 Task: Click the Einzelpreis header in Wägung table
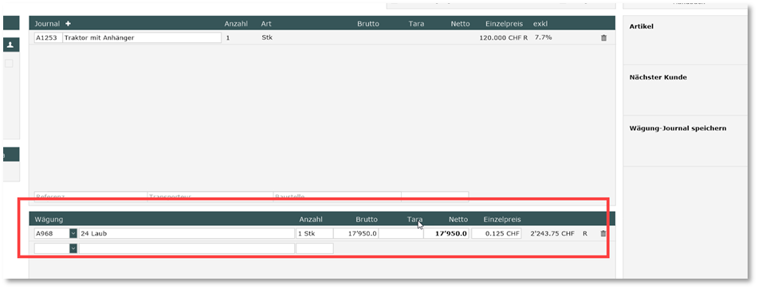point(502,219)
